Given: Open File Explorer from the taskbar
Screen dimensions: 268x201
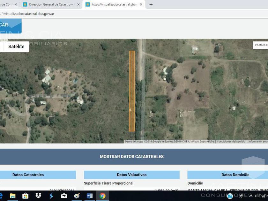Looking at the screenshot, I should coord(12,196).
